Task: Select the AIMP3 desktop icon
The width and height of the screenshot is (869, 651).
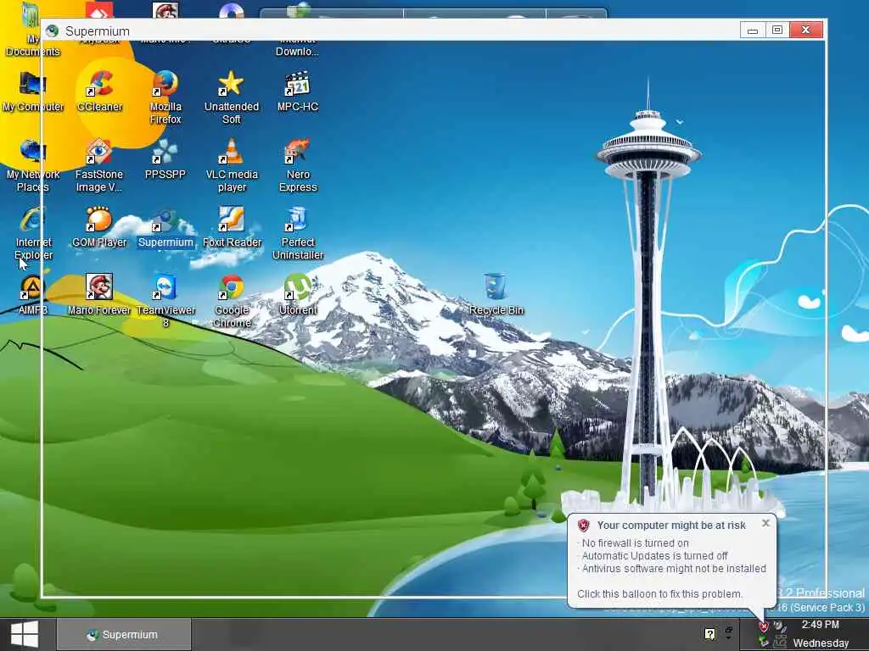Action: pyautogui.click(x=33, y=294)
